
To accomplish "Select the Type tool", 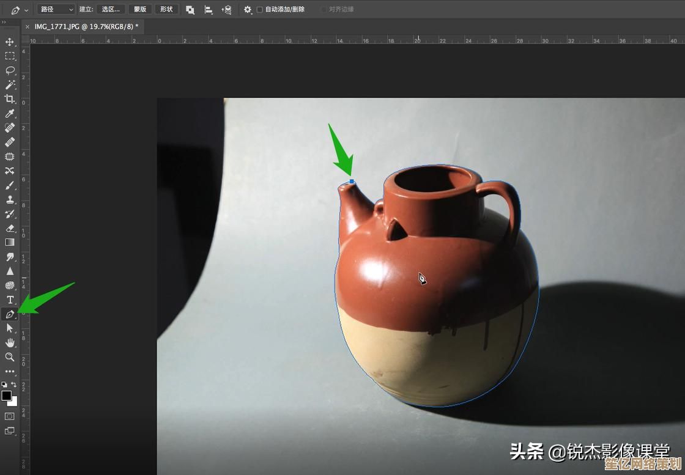I will [9, 300].
